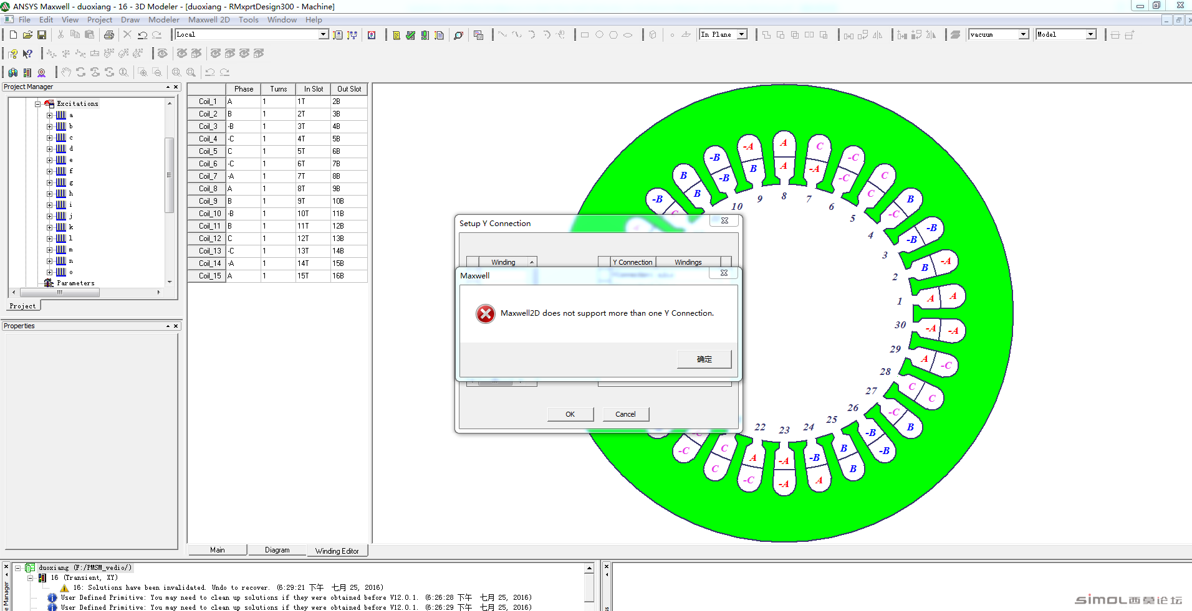Viewport: 1192px width, 611px height.
Task: Click the Analyze All icon
Action: [x=425, y=35]
